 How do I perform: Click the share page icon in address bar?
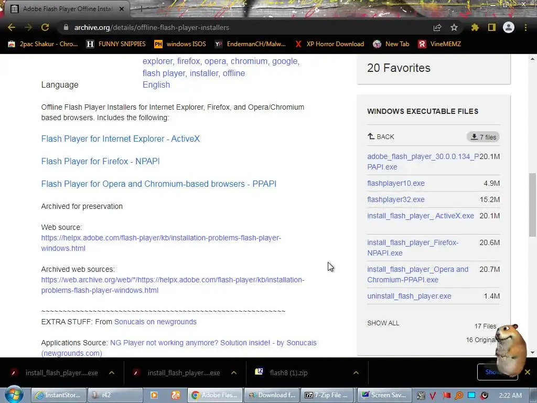pyautogui.click(x=437, y=27)
